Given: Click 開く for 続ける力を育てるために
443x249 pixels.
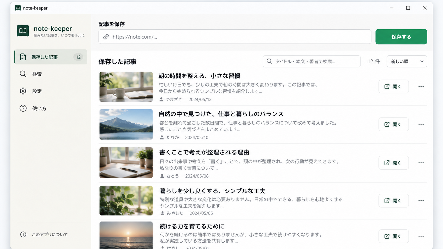Looking at the screenshot, I should click(393, 236).
